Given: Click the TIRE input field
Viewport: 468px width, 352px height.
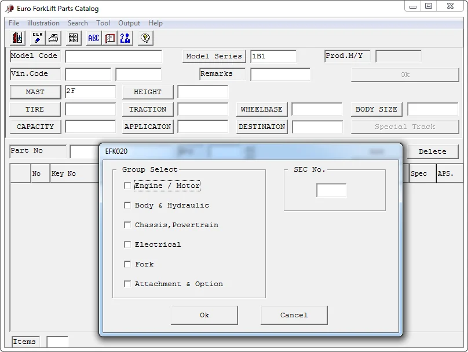Looking at the screenshot, I should (90, 109).
